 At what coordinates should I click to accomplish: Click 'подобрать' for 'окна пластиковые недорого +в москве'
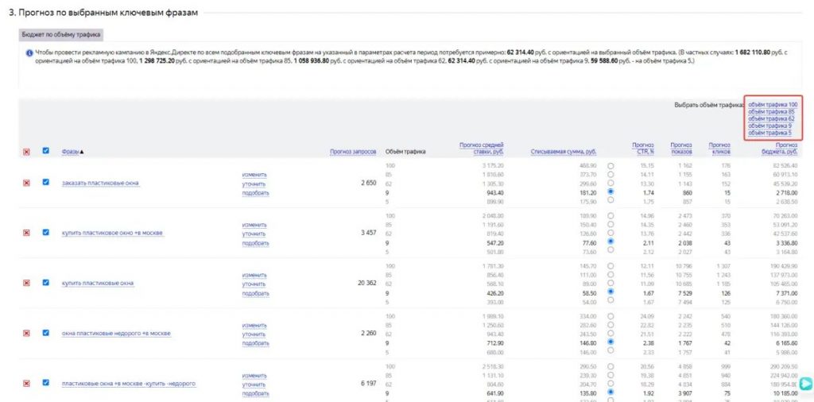[x=255, y=343]
